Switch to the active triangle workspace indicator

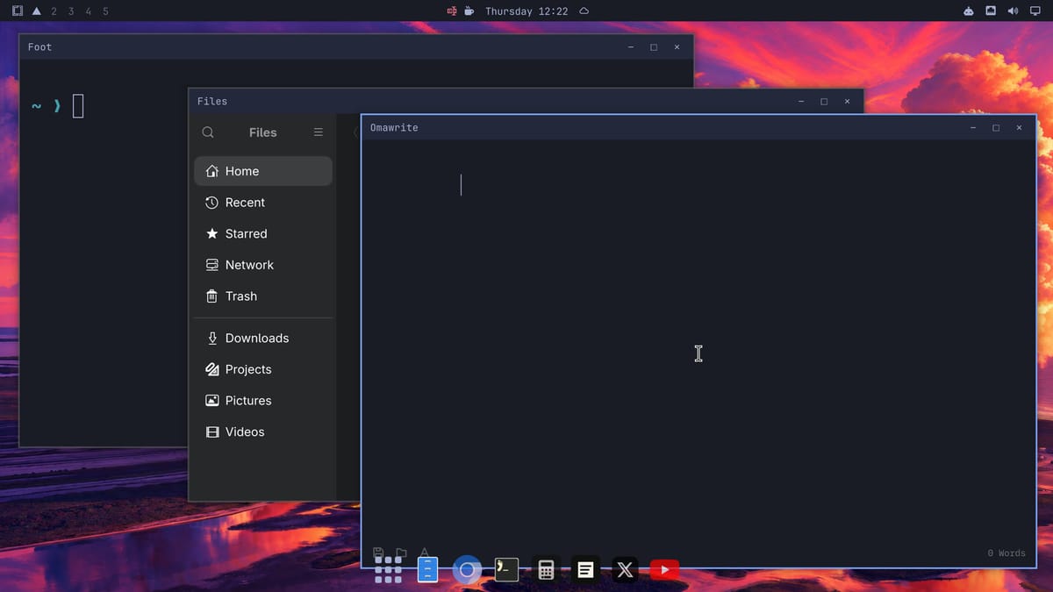pyautogui.click(x=36, y=11)
